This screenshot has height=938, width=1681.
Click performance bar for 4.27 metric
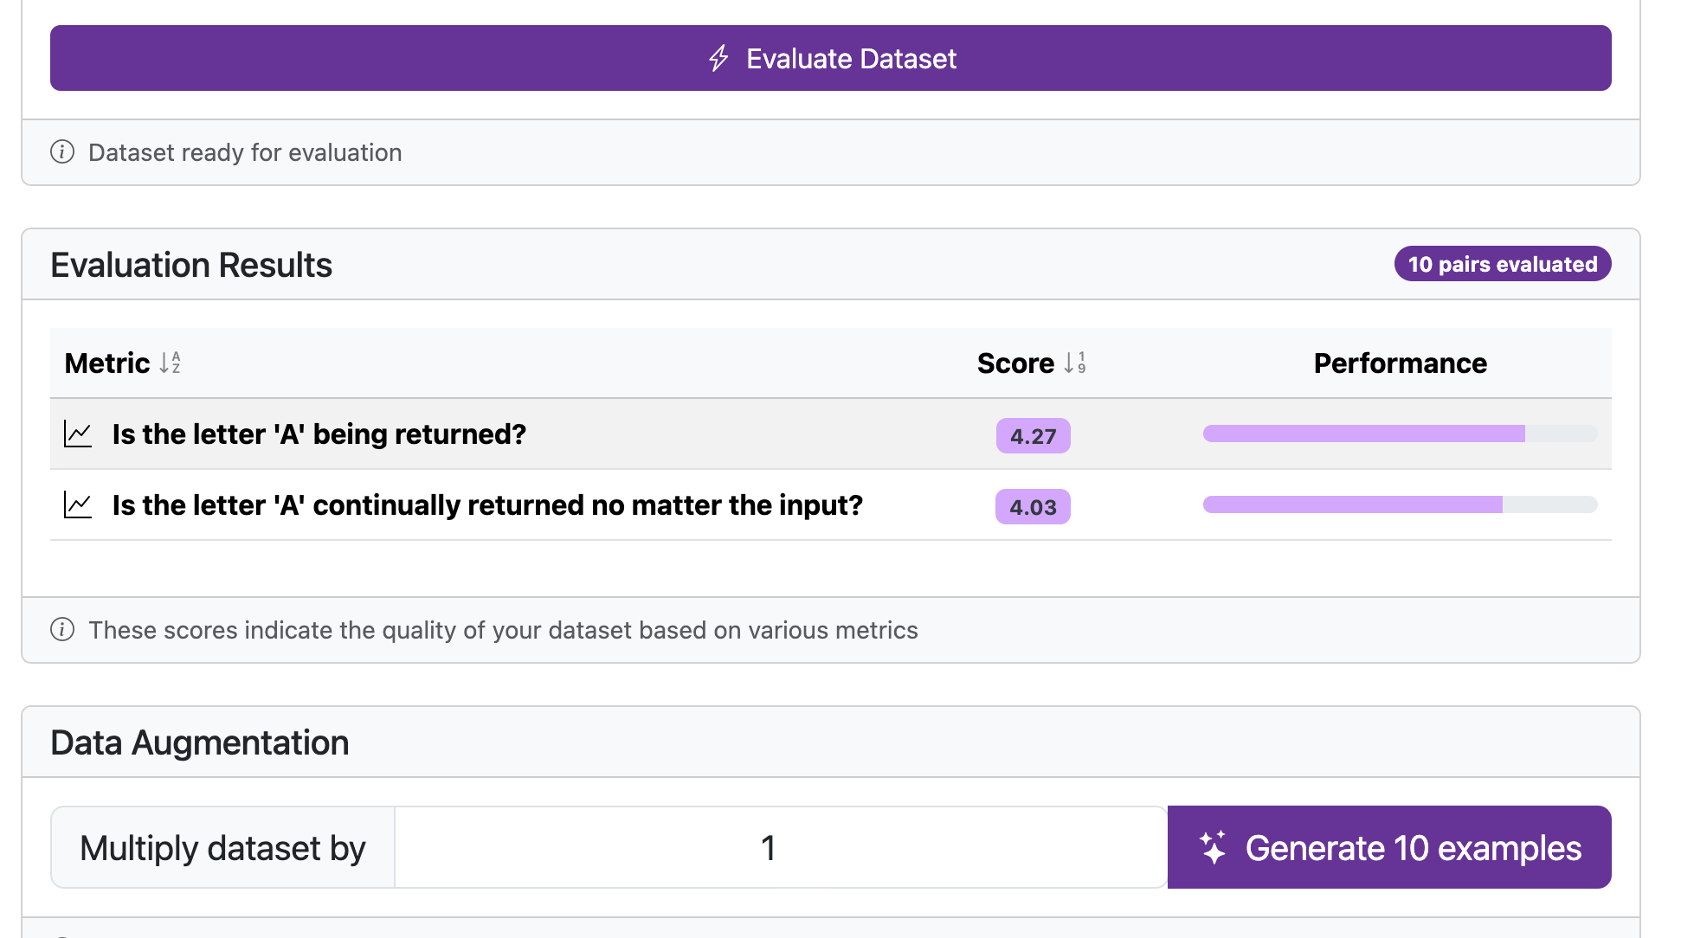click(x=1400, y=434)
